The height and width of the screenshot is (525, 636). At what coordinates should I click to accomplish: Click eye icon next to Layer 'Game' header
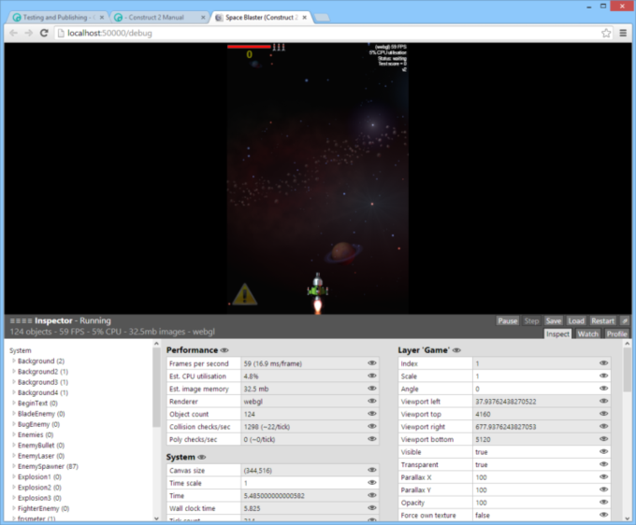point(455,350)
